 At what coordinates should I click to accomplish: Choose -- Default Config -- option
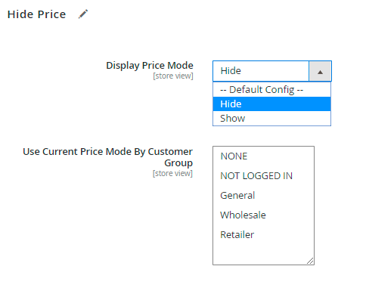point(271,90)
